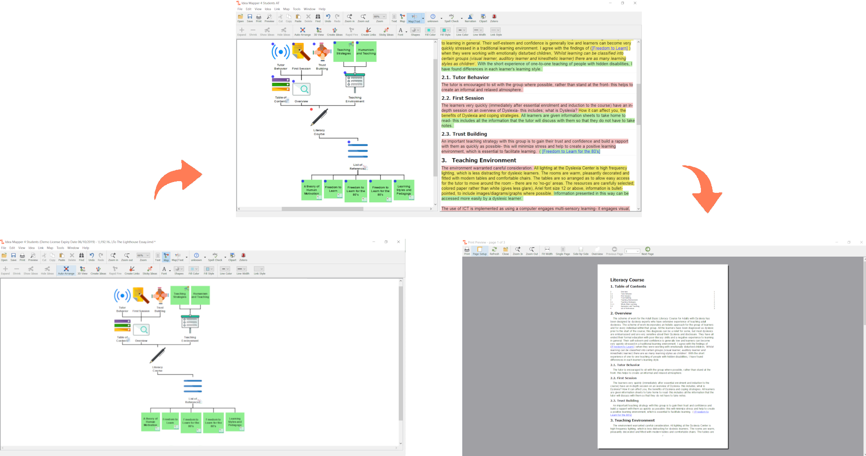Open the Map menu in the Lighthouse Essay window
This screenshot has width=866, height=456.
(x=50, y=248)
